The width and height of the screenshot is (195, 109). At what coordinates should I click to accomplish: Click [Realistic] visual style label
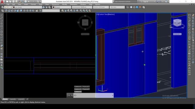[111, 14]
